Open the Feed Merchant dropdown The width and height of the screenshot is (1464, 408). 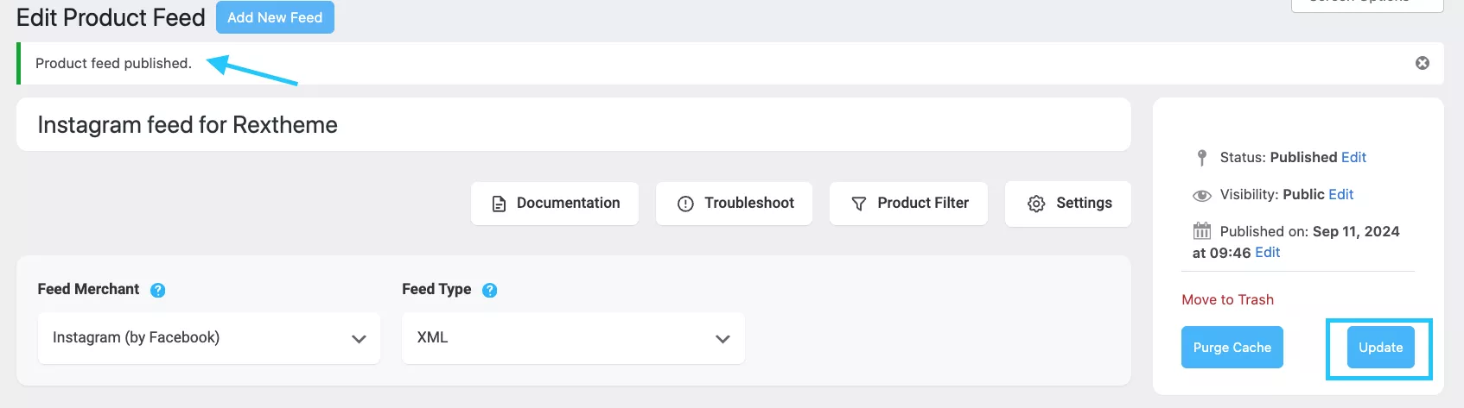[x=209, y=337]
